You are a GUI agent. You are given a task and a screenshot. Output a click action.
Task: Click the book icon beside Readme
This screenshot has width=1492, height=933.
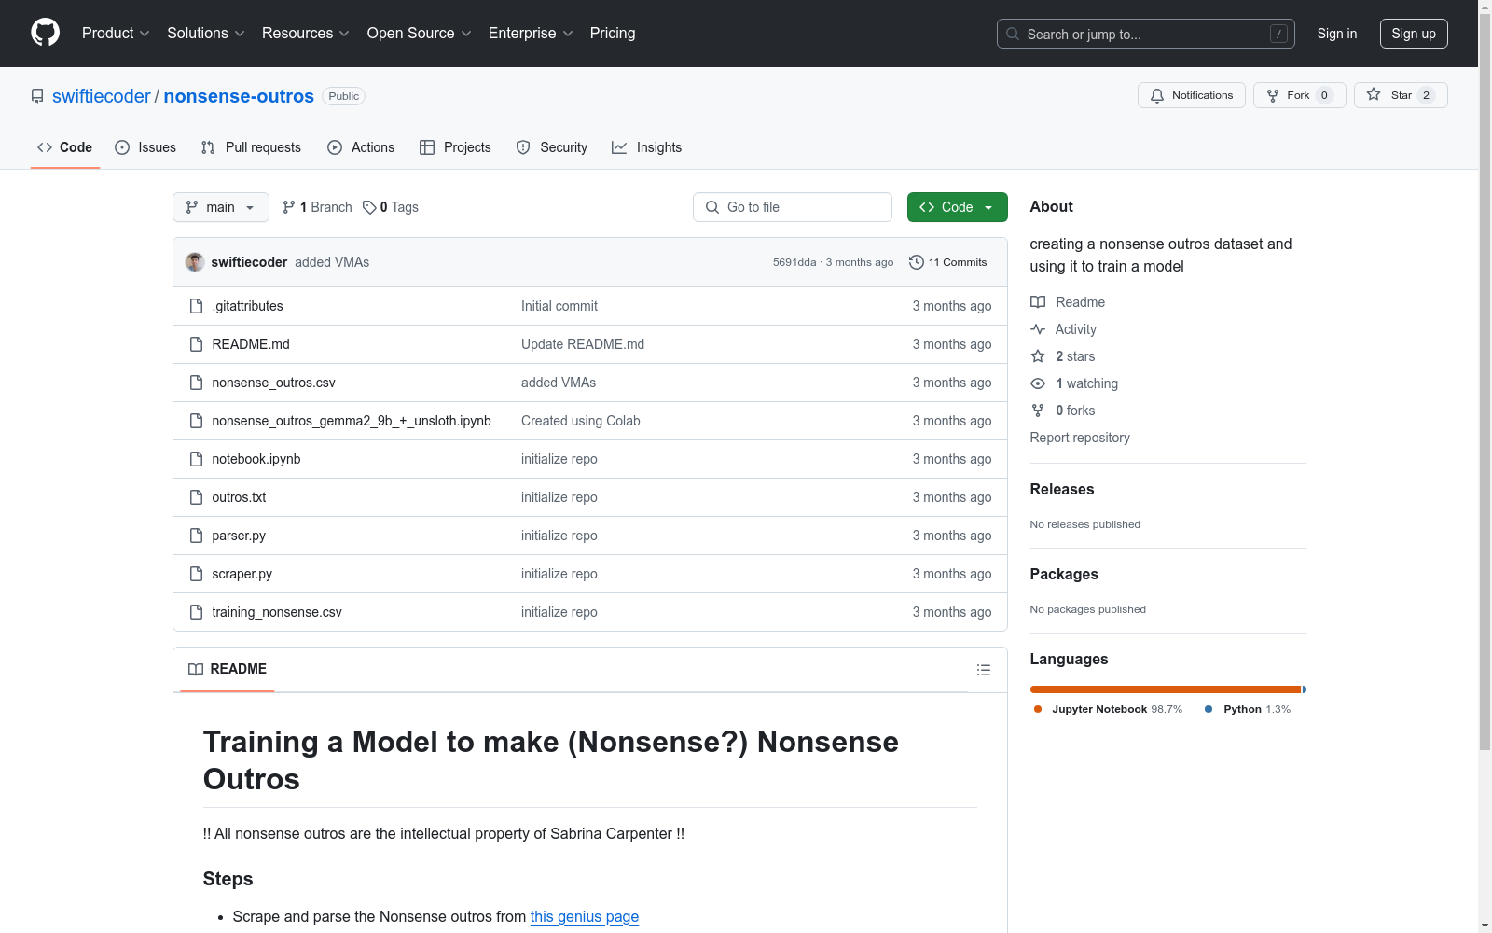coord(1038,302)
